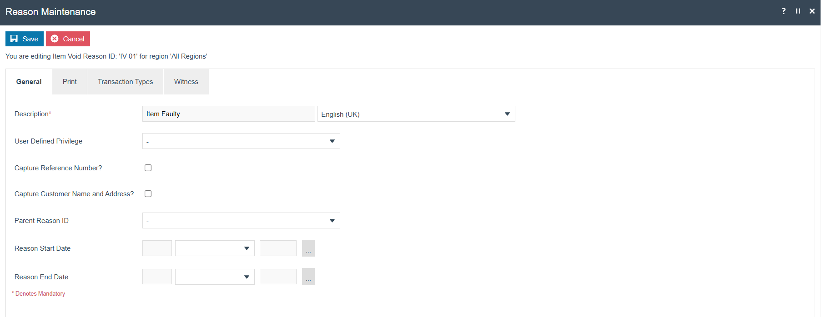Viewport: 821px width, 317px height.
Task: Click the pause icon in the title bar
Action: [798, 11]
